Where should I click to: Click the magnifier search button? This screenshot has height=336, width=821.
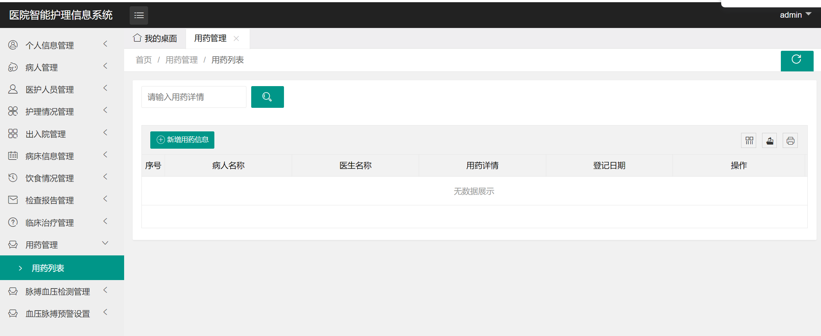[x=267, y=97]
